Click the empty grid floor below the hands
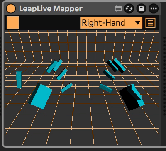 click(x=83, y=124)
